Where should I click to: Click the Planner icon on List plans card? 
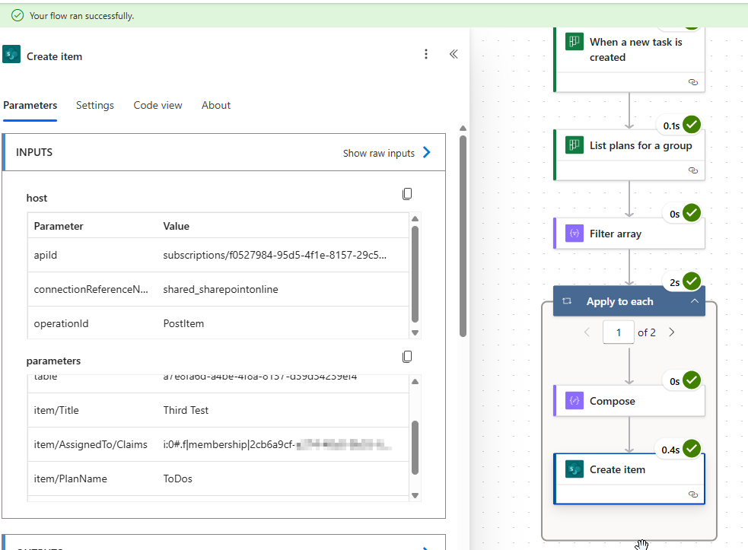[575, 145]
